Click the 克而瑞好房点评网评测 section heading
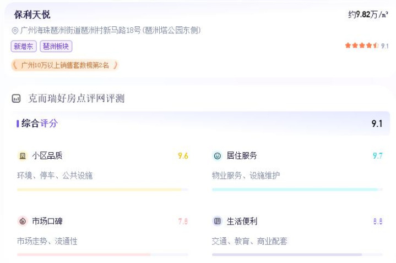Viewport: 396px width, 263px height. click(x=76, y=99)
